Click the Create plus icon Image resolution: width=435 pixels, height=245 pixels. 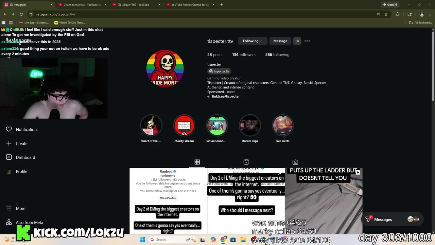[x=9, y=143]
